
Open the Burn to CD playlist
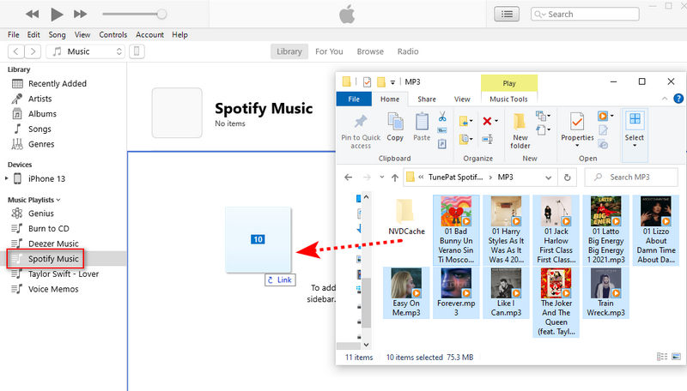click(x=48, y=229)
